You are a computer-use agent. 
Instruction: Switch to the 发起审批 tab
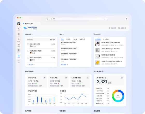[x=82, y=39]
